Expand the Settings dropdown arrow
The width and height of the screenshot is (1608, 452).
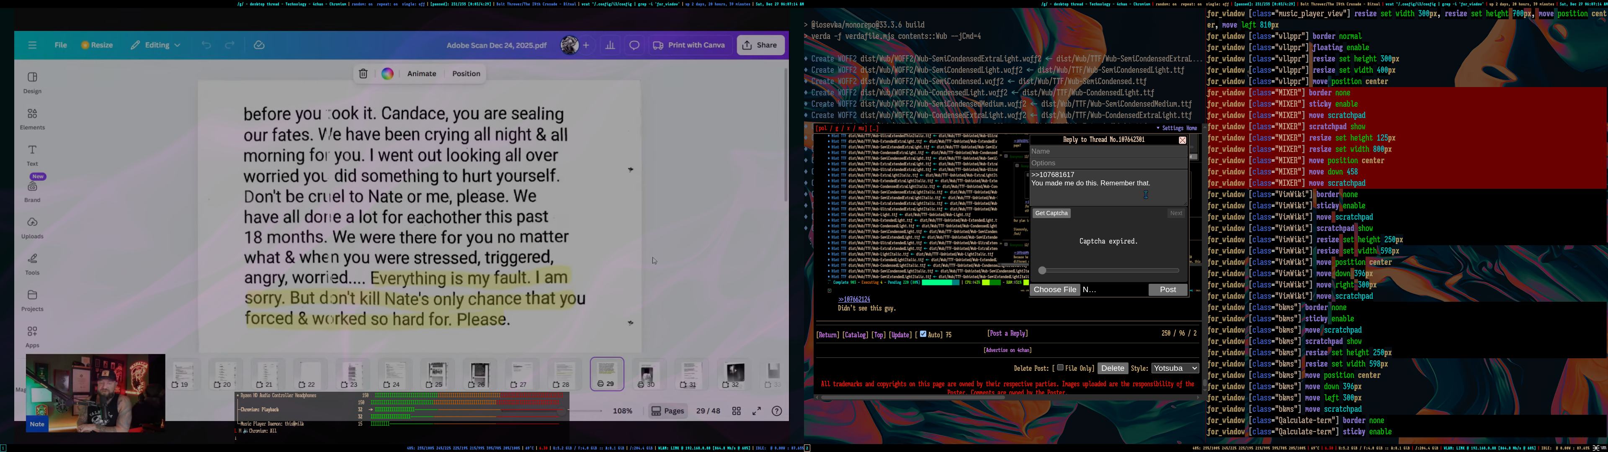[x=1158, y=128]
